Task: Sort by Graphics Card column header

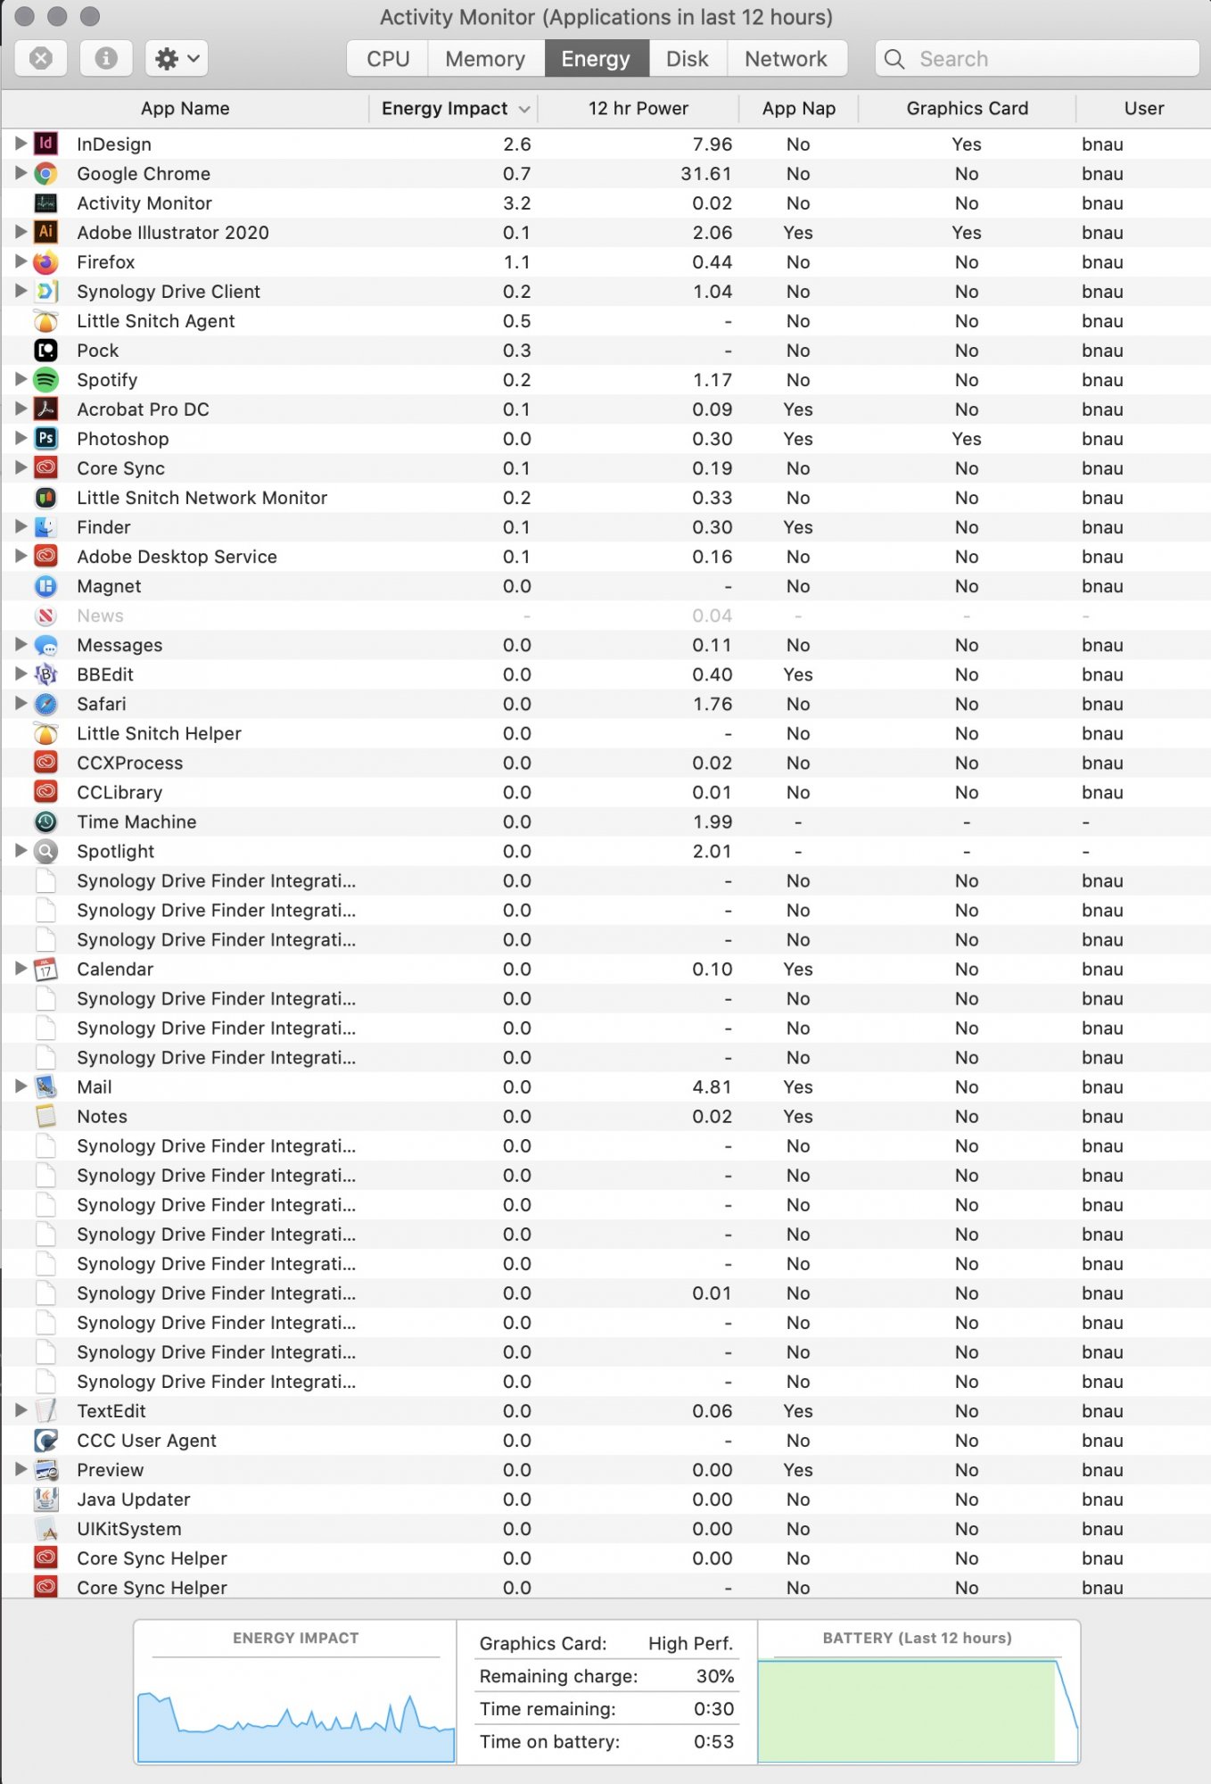Action: [x=968, y=108]
